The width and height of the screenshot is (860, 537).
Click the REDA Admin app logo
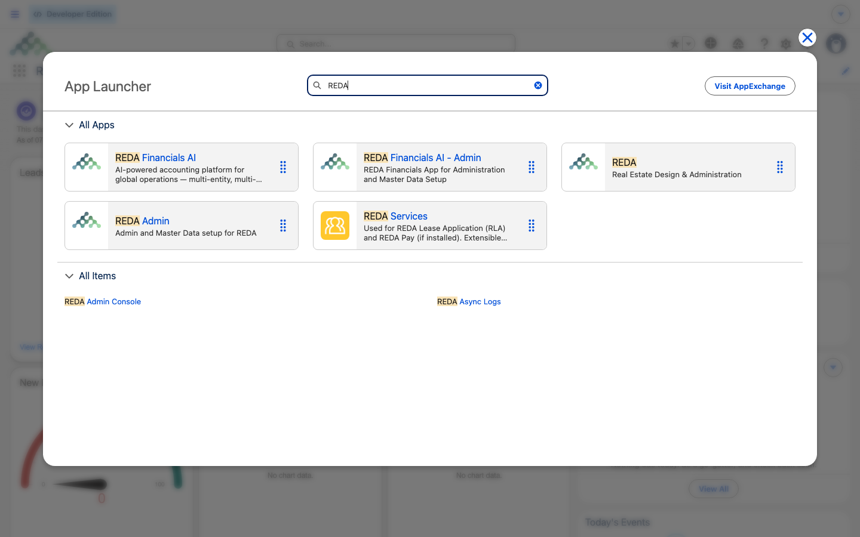click(x=87, y=220)
